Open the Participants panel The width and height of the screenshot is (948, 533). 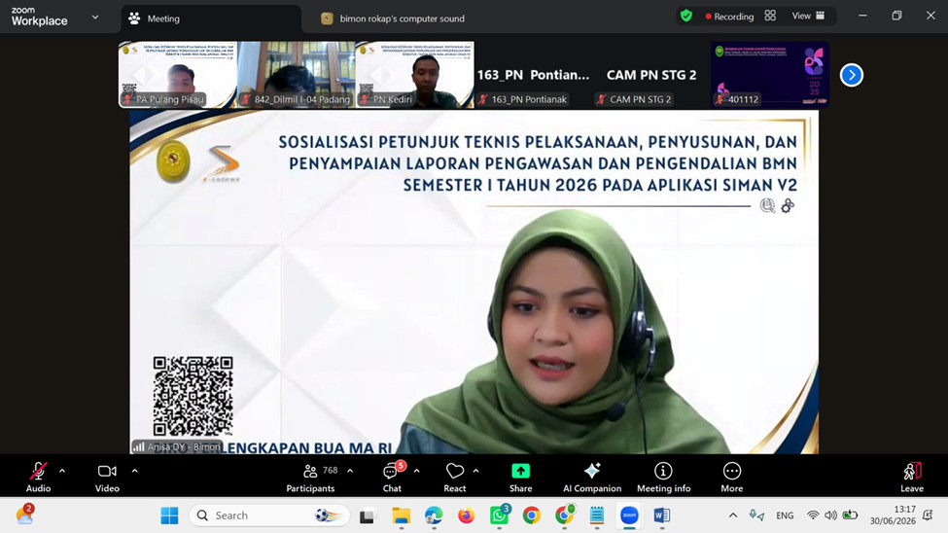pyautogui.click(x=311, y=477)
